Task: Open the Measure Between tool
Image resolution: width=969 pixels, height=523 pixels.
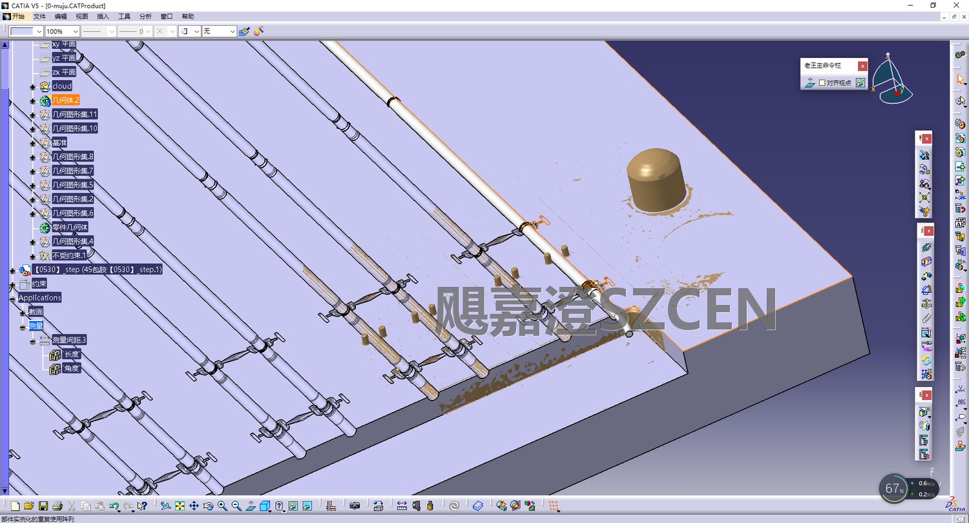Action: coord(402,506)
